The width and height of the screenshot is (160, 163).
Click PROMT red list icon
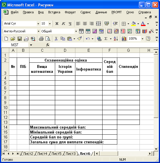pos(123,31)
